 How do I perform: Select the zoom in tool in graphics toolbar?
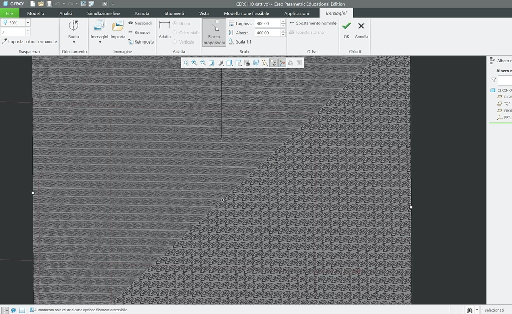pos(194,62)
